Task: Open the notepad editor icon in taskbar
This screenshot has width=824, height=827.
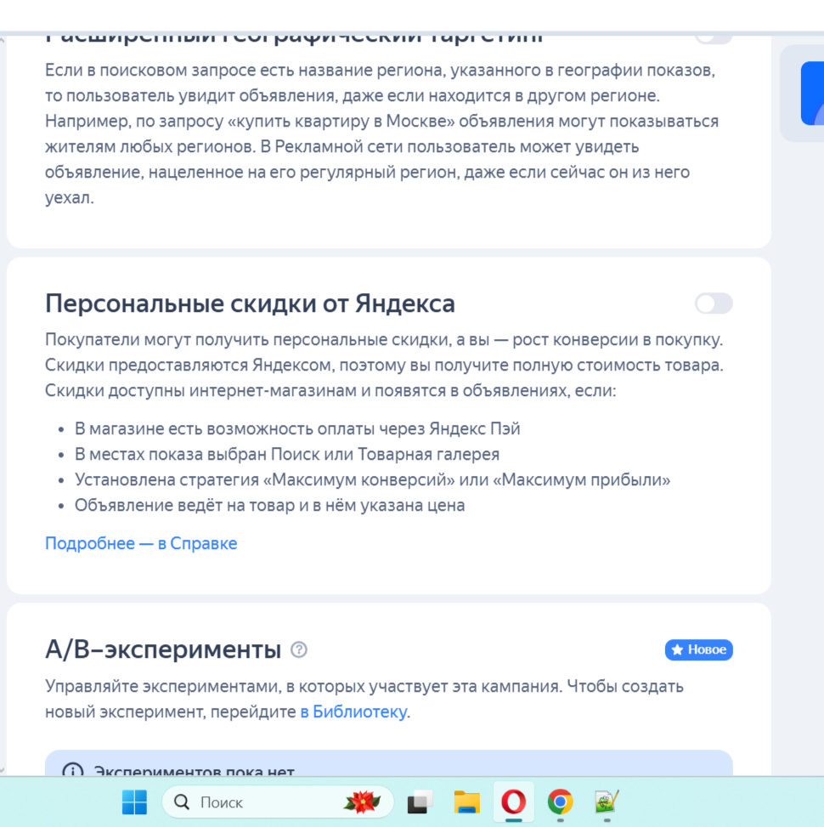Action: (607, 802)
